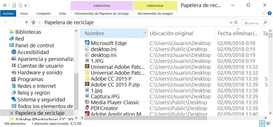Viewport: 273px width, 127px height.
Task: Click the Bibliotecas icon in sidebar
Action: coord(12,32)
